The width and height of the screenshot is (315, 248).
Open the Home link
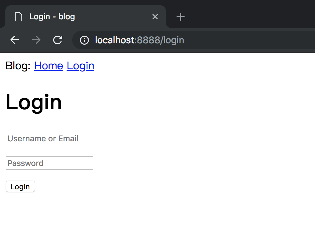[x=48, y=66]
